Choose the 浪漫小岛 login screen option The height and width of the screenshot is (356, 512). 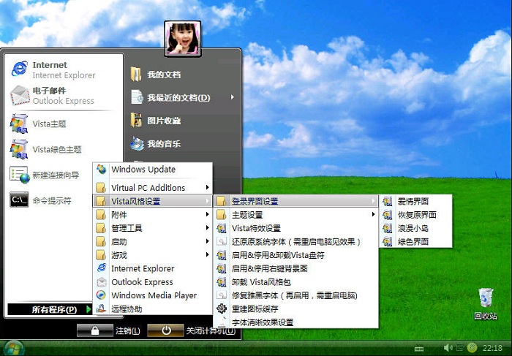tap(413, 228)
